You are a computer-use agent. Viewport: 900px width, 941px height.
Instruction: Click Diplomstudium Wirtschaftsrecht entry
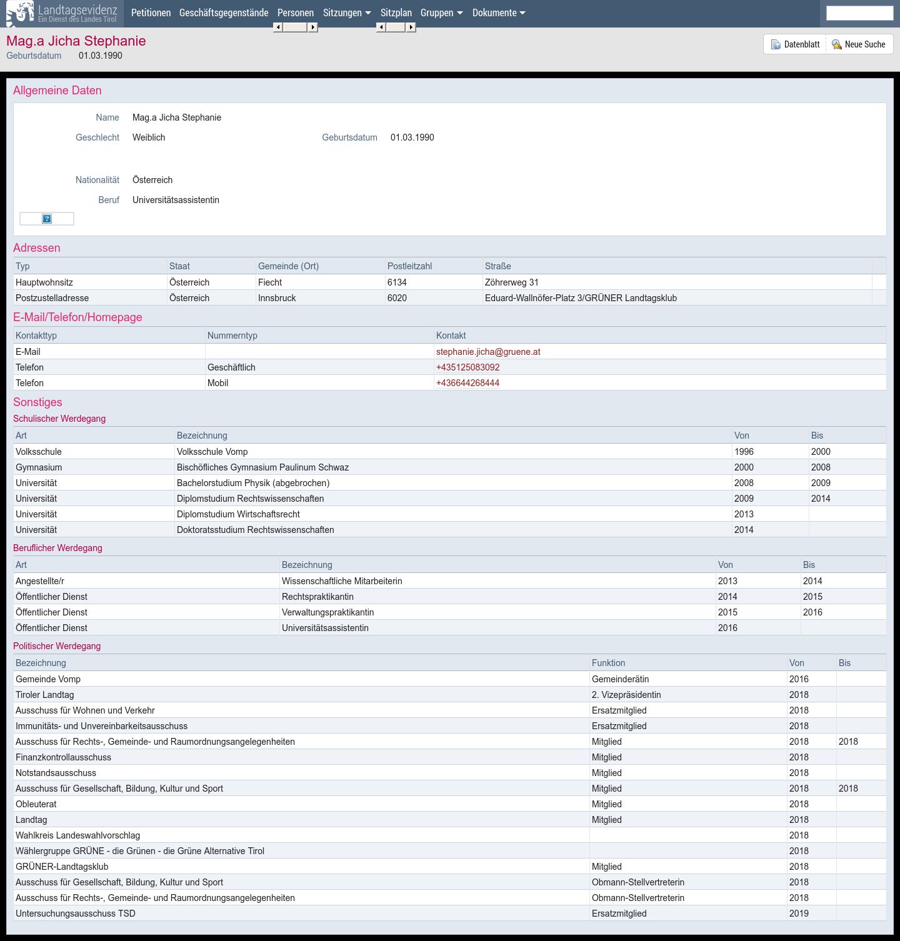click(x=238, y=514)
